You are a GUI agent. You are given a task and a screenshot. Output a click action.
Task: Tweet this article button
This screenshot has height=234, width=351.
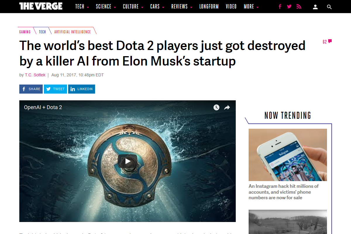point(55,89)
